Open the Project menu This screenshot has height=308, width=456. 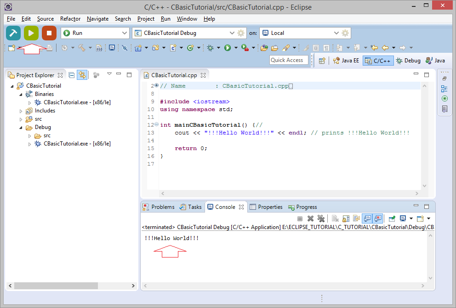146,19
